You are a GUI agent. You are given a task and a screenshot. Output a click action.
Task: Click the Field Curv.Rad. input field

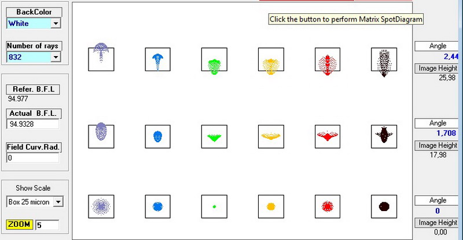[32, 158]
